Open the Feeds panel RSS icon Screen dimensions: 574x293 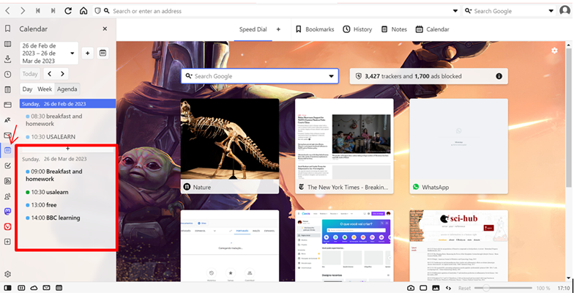[7, 181]
